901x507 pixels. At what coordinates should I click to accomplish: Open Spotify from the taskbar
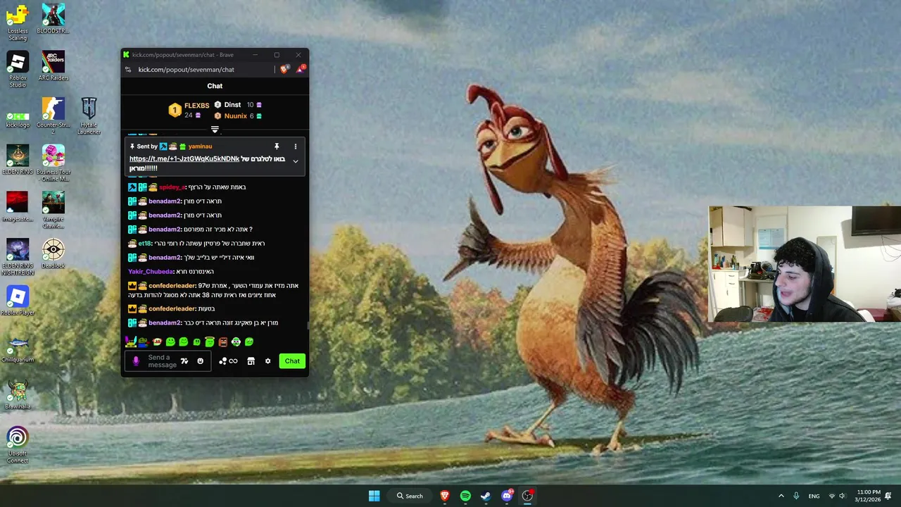(465, 496)
